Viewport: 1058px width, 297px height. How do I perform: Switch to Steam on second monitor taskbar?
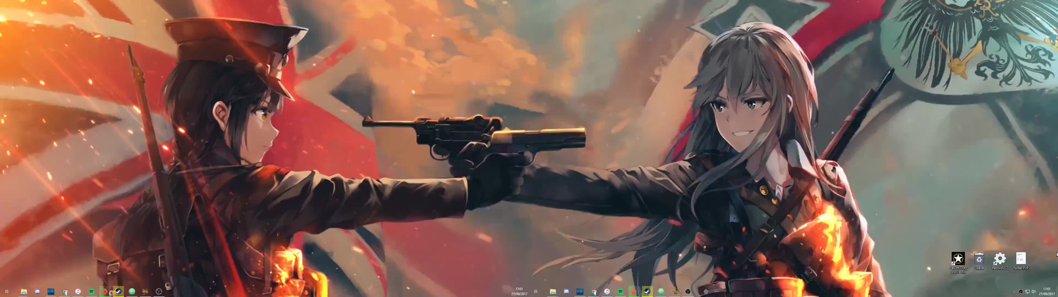coord(647,291)
